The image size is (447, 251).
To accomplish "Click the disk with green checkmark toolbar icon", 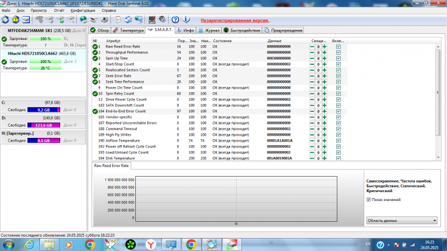I will tap(60, 20).
